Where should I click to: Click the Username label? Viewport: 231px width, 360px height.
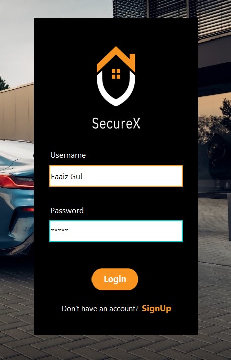[x=68, y=155]
